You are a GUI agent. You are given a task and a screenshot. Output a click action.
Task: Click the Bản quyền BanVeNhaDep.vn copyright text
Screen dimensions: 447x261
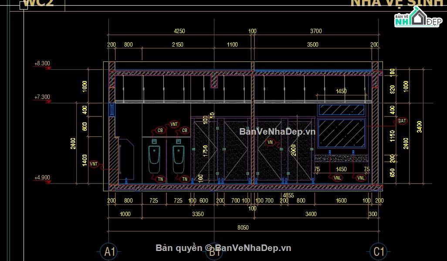223,248
